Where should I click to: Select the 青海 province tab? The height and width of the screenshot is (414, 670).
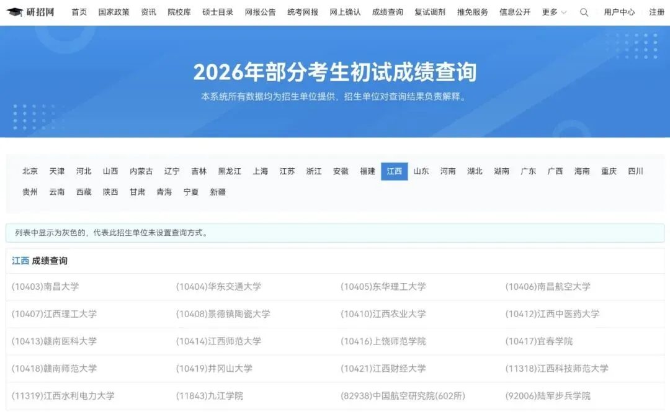pyautogui.click(x=164, y=192)
